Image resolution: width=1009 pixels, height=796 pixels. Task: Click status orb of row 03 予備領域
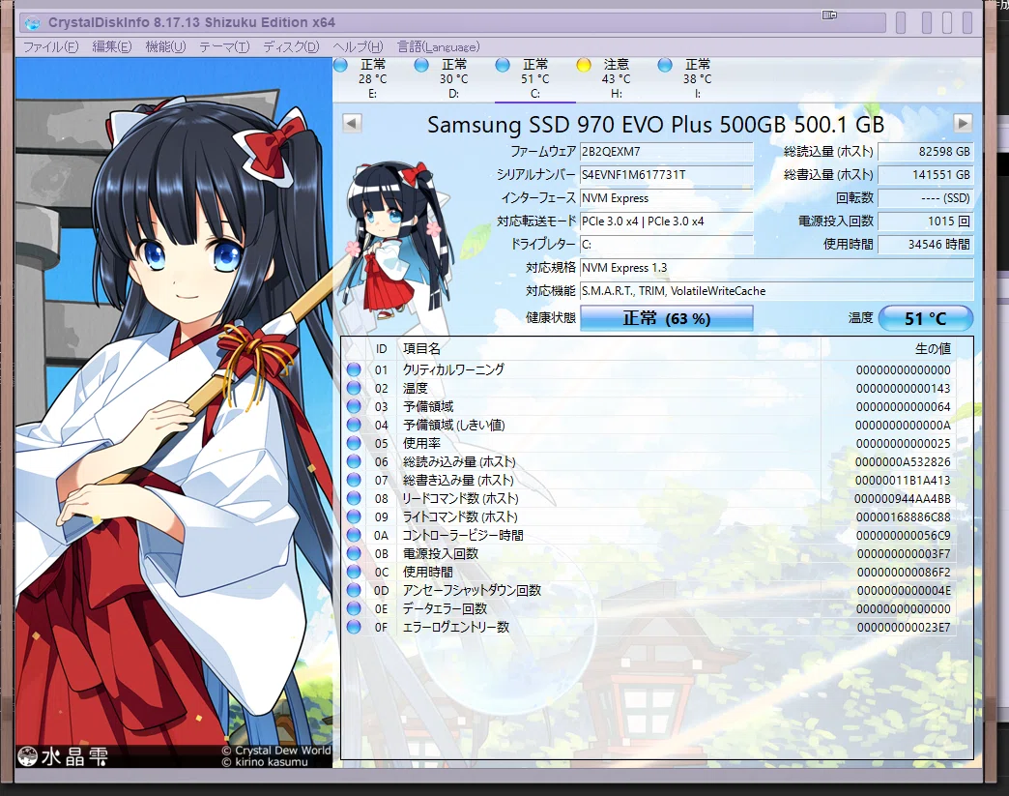coord(354,406)
